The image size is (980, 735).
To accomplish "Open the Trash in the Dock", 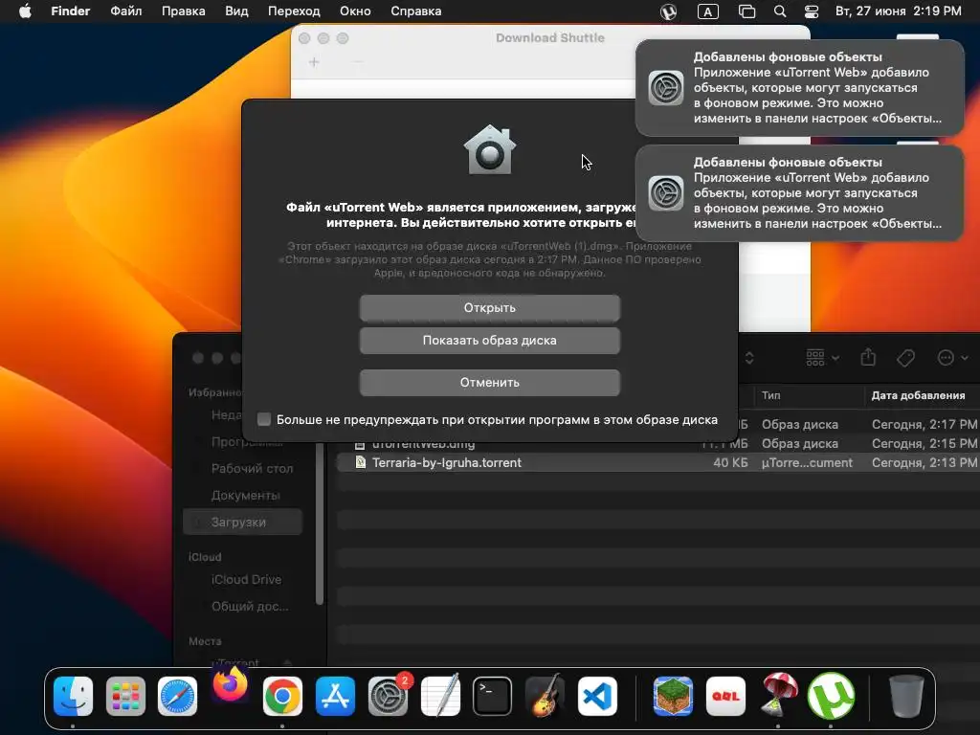I will [906, 696].
